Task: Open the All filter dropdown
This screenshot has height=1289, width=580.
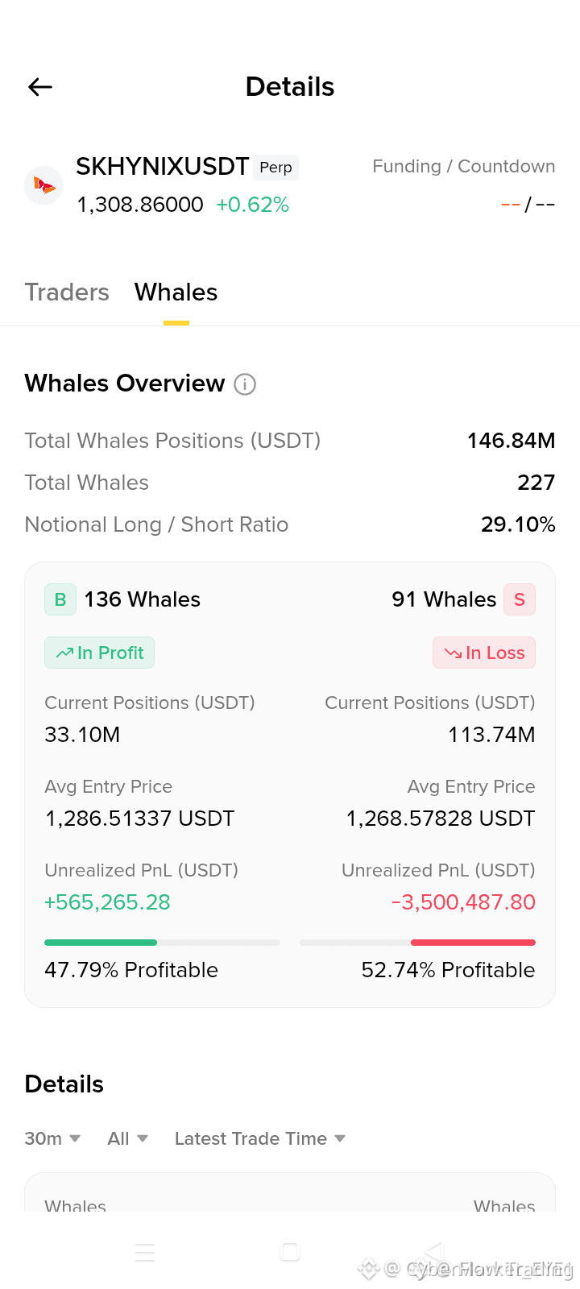Action: pos(128,1138)
